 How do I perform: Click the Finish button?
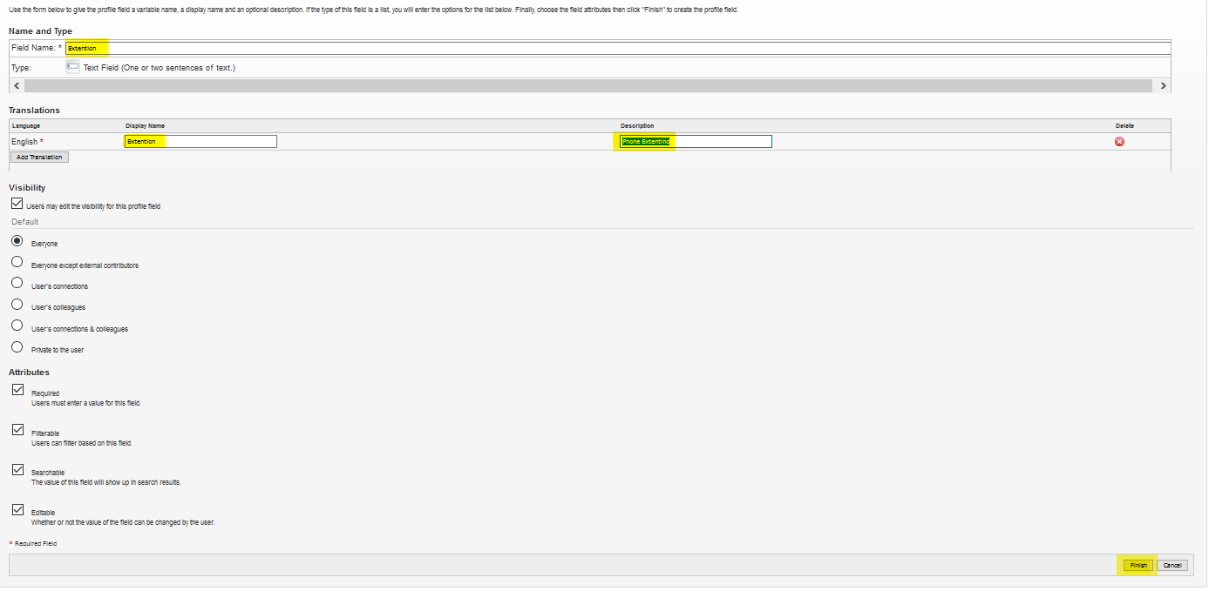pyautogui.click(x=1138, y=565)
